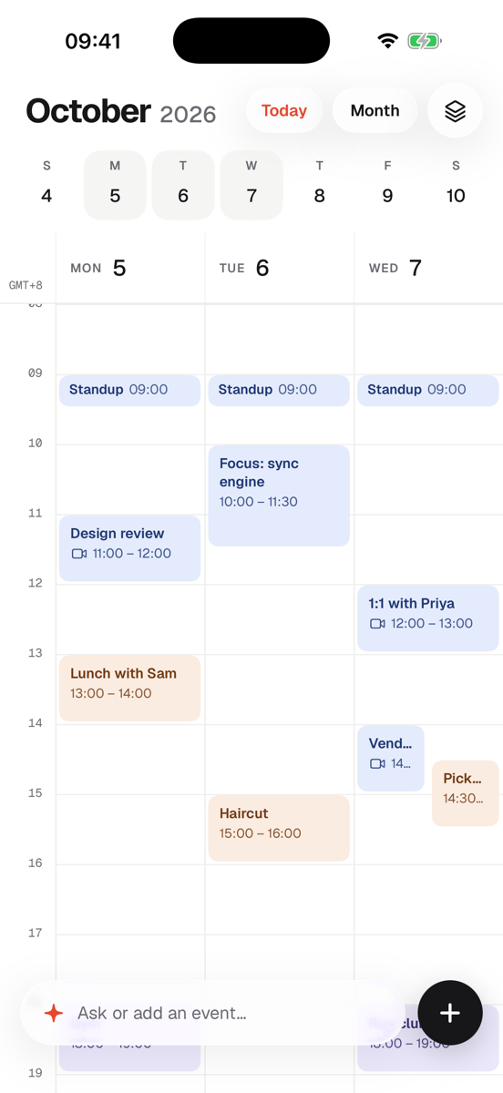Select Thursday 8 in week strip
Screen dimensions: 503x1093
(x=319, y=185)
